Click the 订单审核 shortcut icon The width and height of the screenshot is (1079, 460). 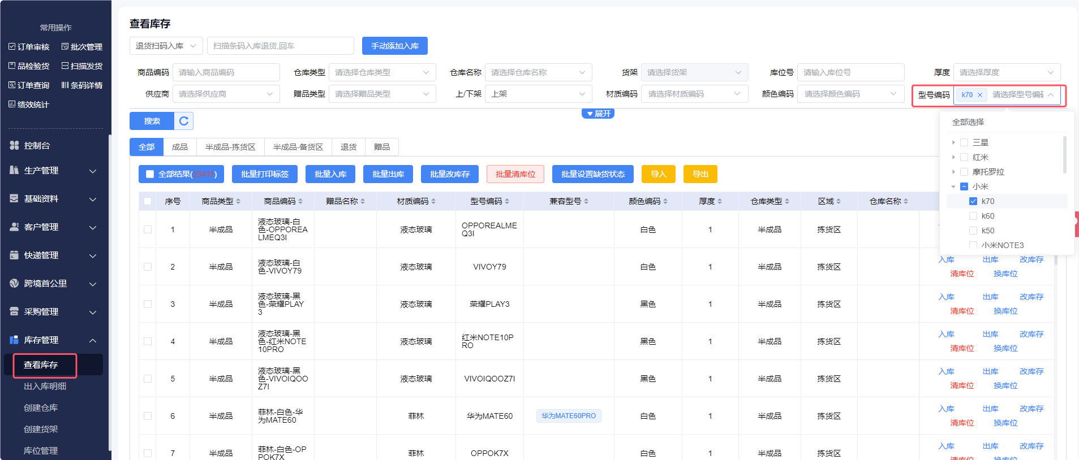pyautogui.click(x=12, y=47)
